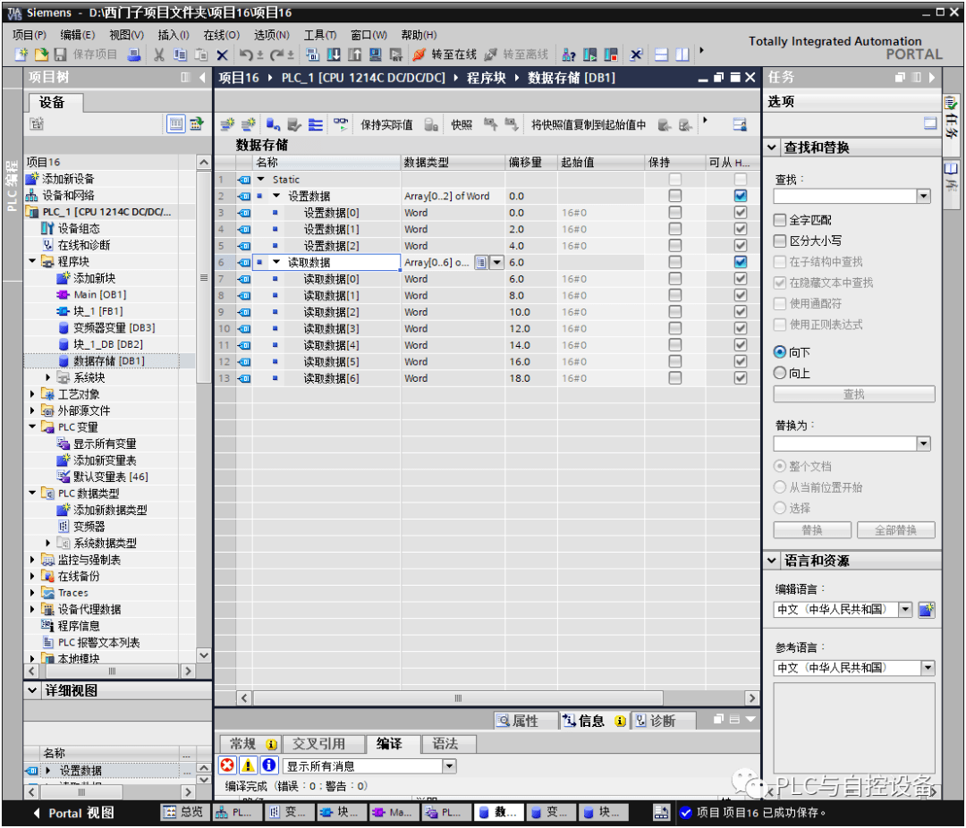
Task: Click the 转至在线 go online button
Action: click(445, 55)
